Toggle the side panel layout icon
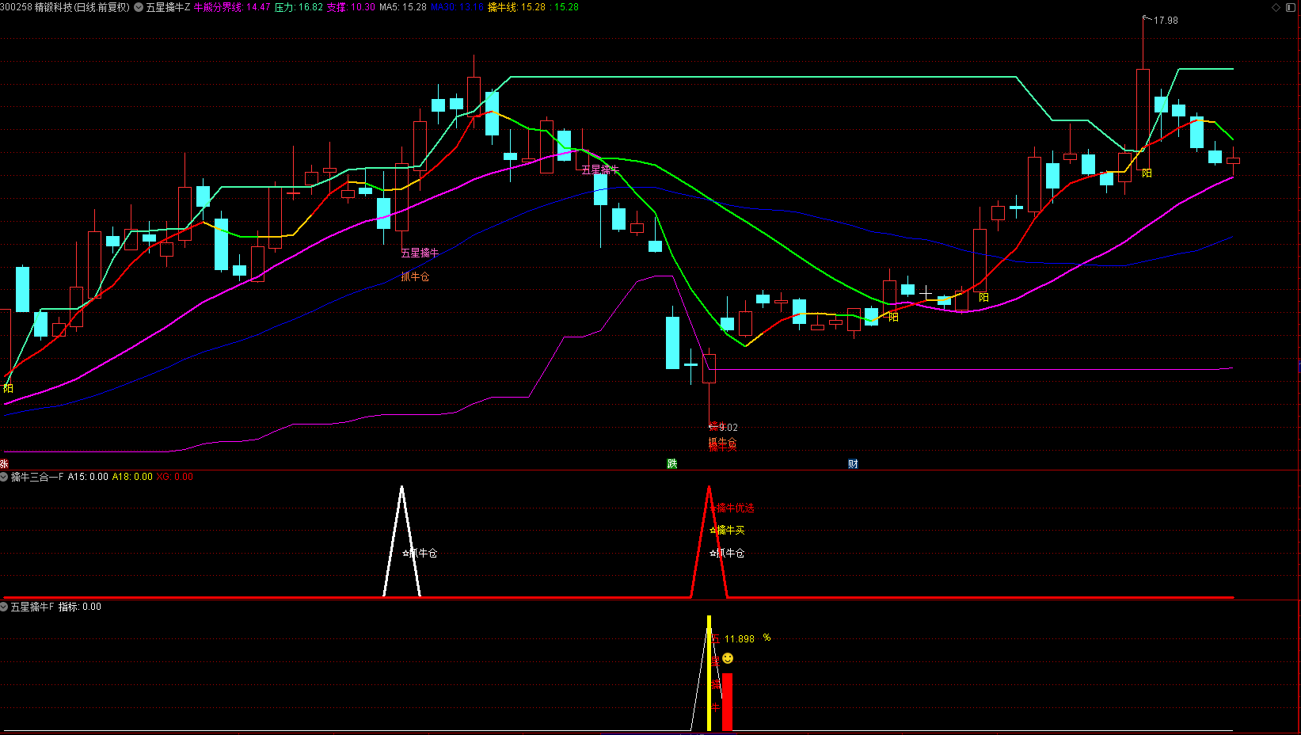The image size is (1301, 735). pos(1291,7)
